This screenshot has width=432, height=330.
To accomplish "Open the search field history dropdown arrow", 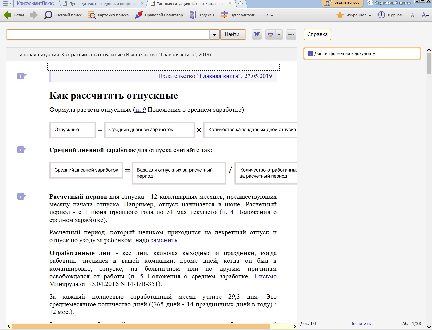I will pyautogui.click(x=214, y=34).
